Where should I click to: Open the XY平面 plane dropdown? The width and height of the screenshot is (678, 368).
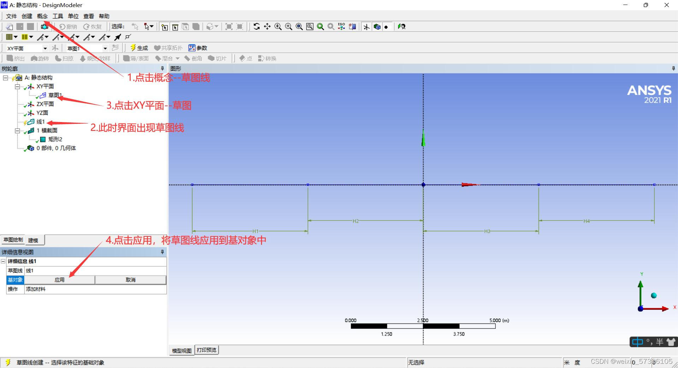pyautogui.click(x=45, y=48)
